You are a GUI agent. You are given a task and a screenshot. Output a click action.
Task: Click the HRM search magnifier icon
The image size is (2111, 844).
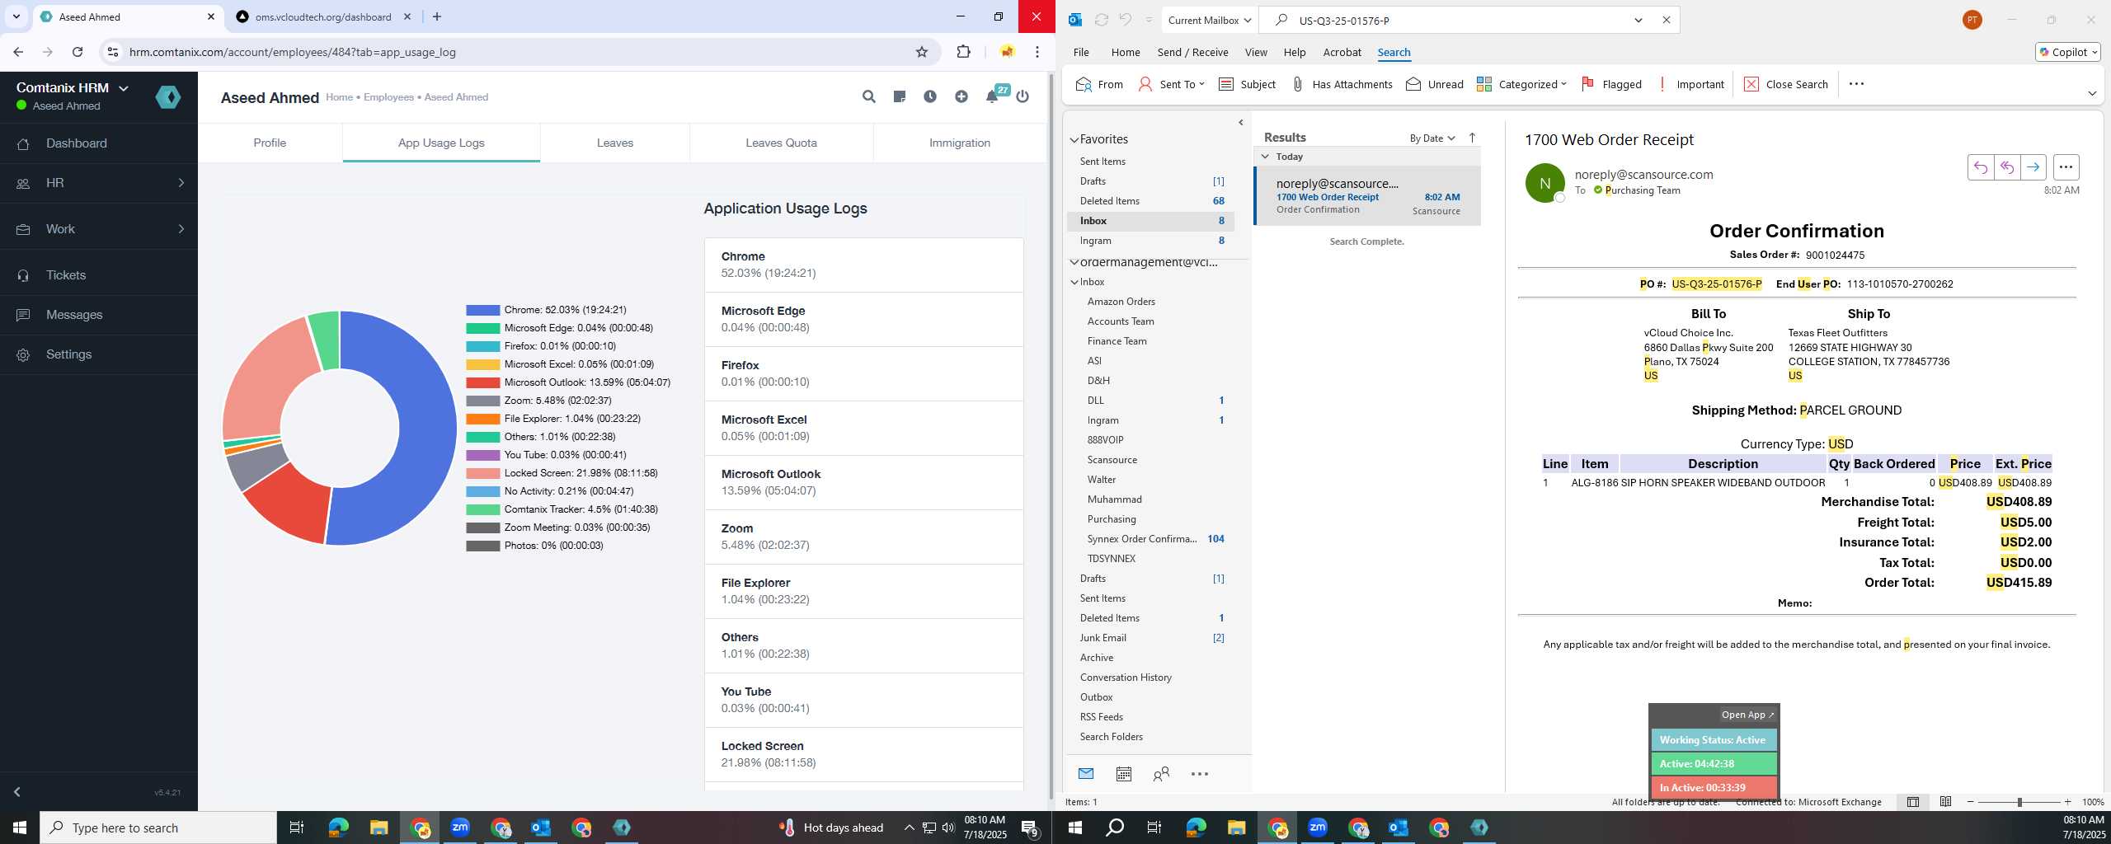868,97
